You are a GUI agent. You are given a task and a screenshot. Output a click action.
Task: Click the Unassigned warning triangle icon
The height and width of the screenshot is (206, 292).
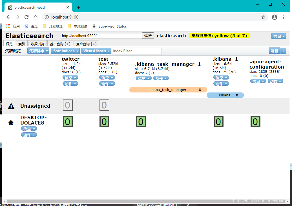(11, 106)
